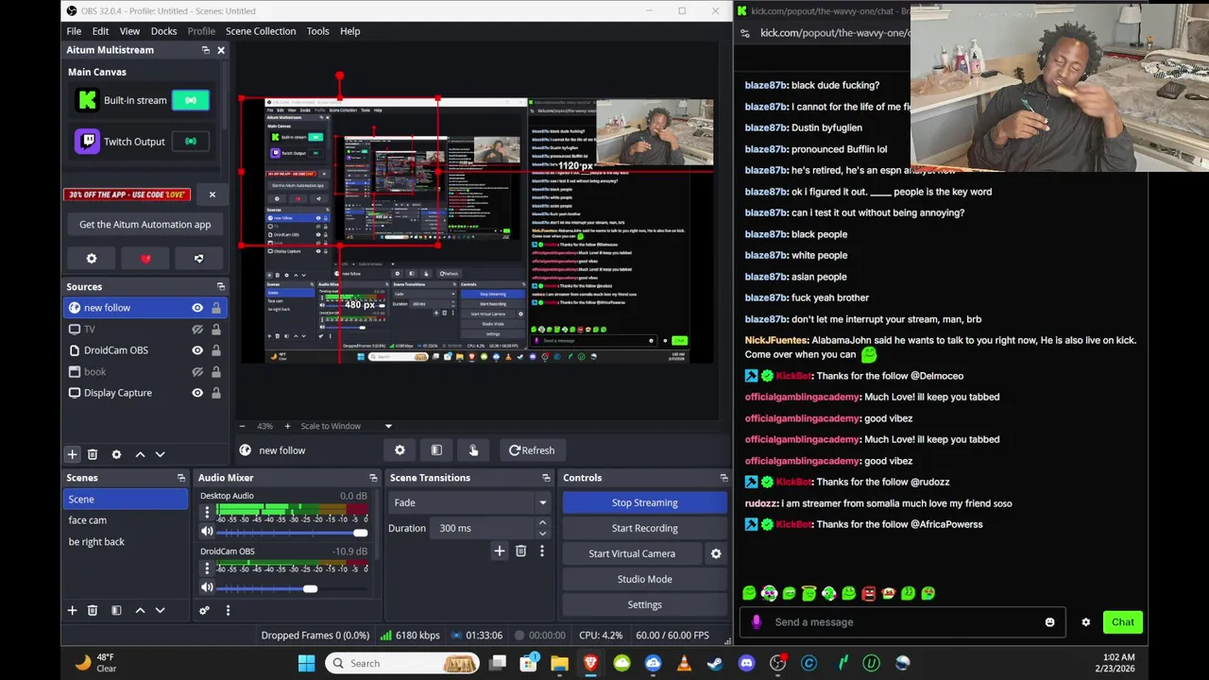This screenshot has height=680, width=1209.
Task: Remove scene transition with trash icon
Action: tap(520, 551)
